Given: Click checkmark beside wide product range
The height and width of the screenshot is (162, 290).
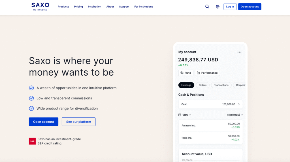Looking at the screenshot, I should [x=31, y=108].
